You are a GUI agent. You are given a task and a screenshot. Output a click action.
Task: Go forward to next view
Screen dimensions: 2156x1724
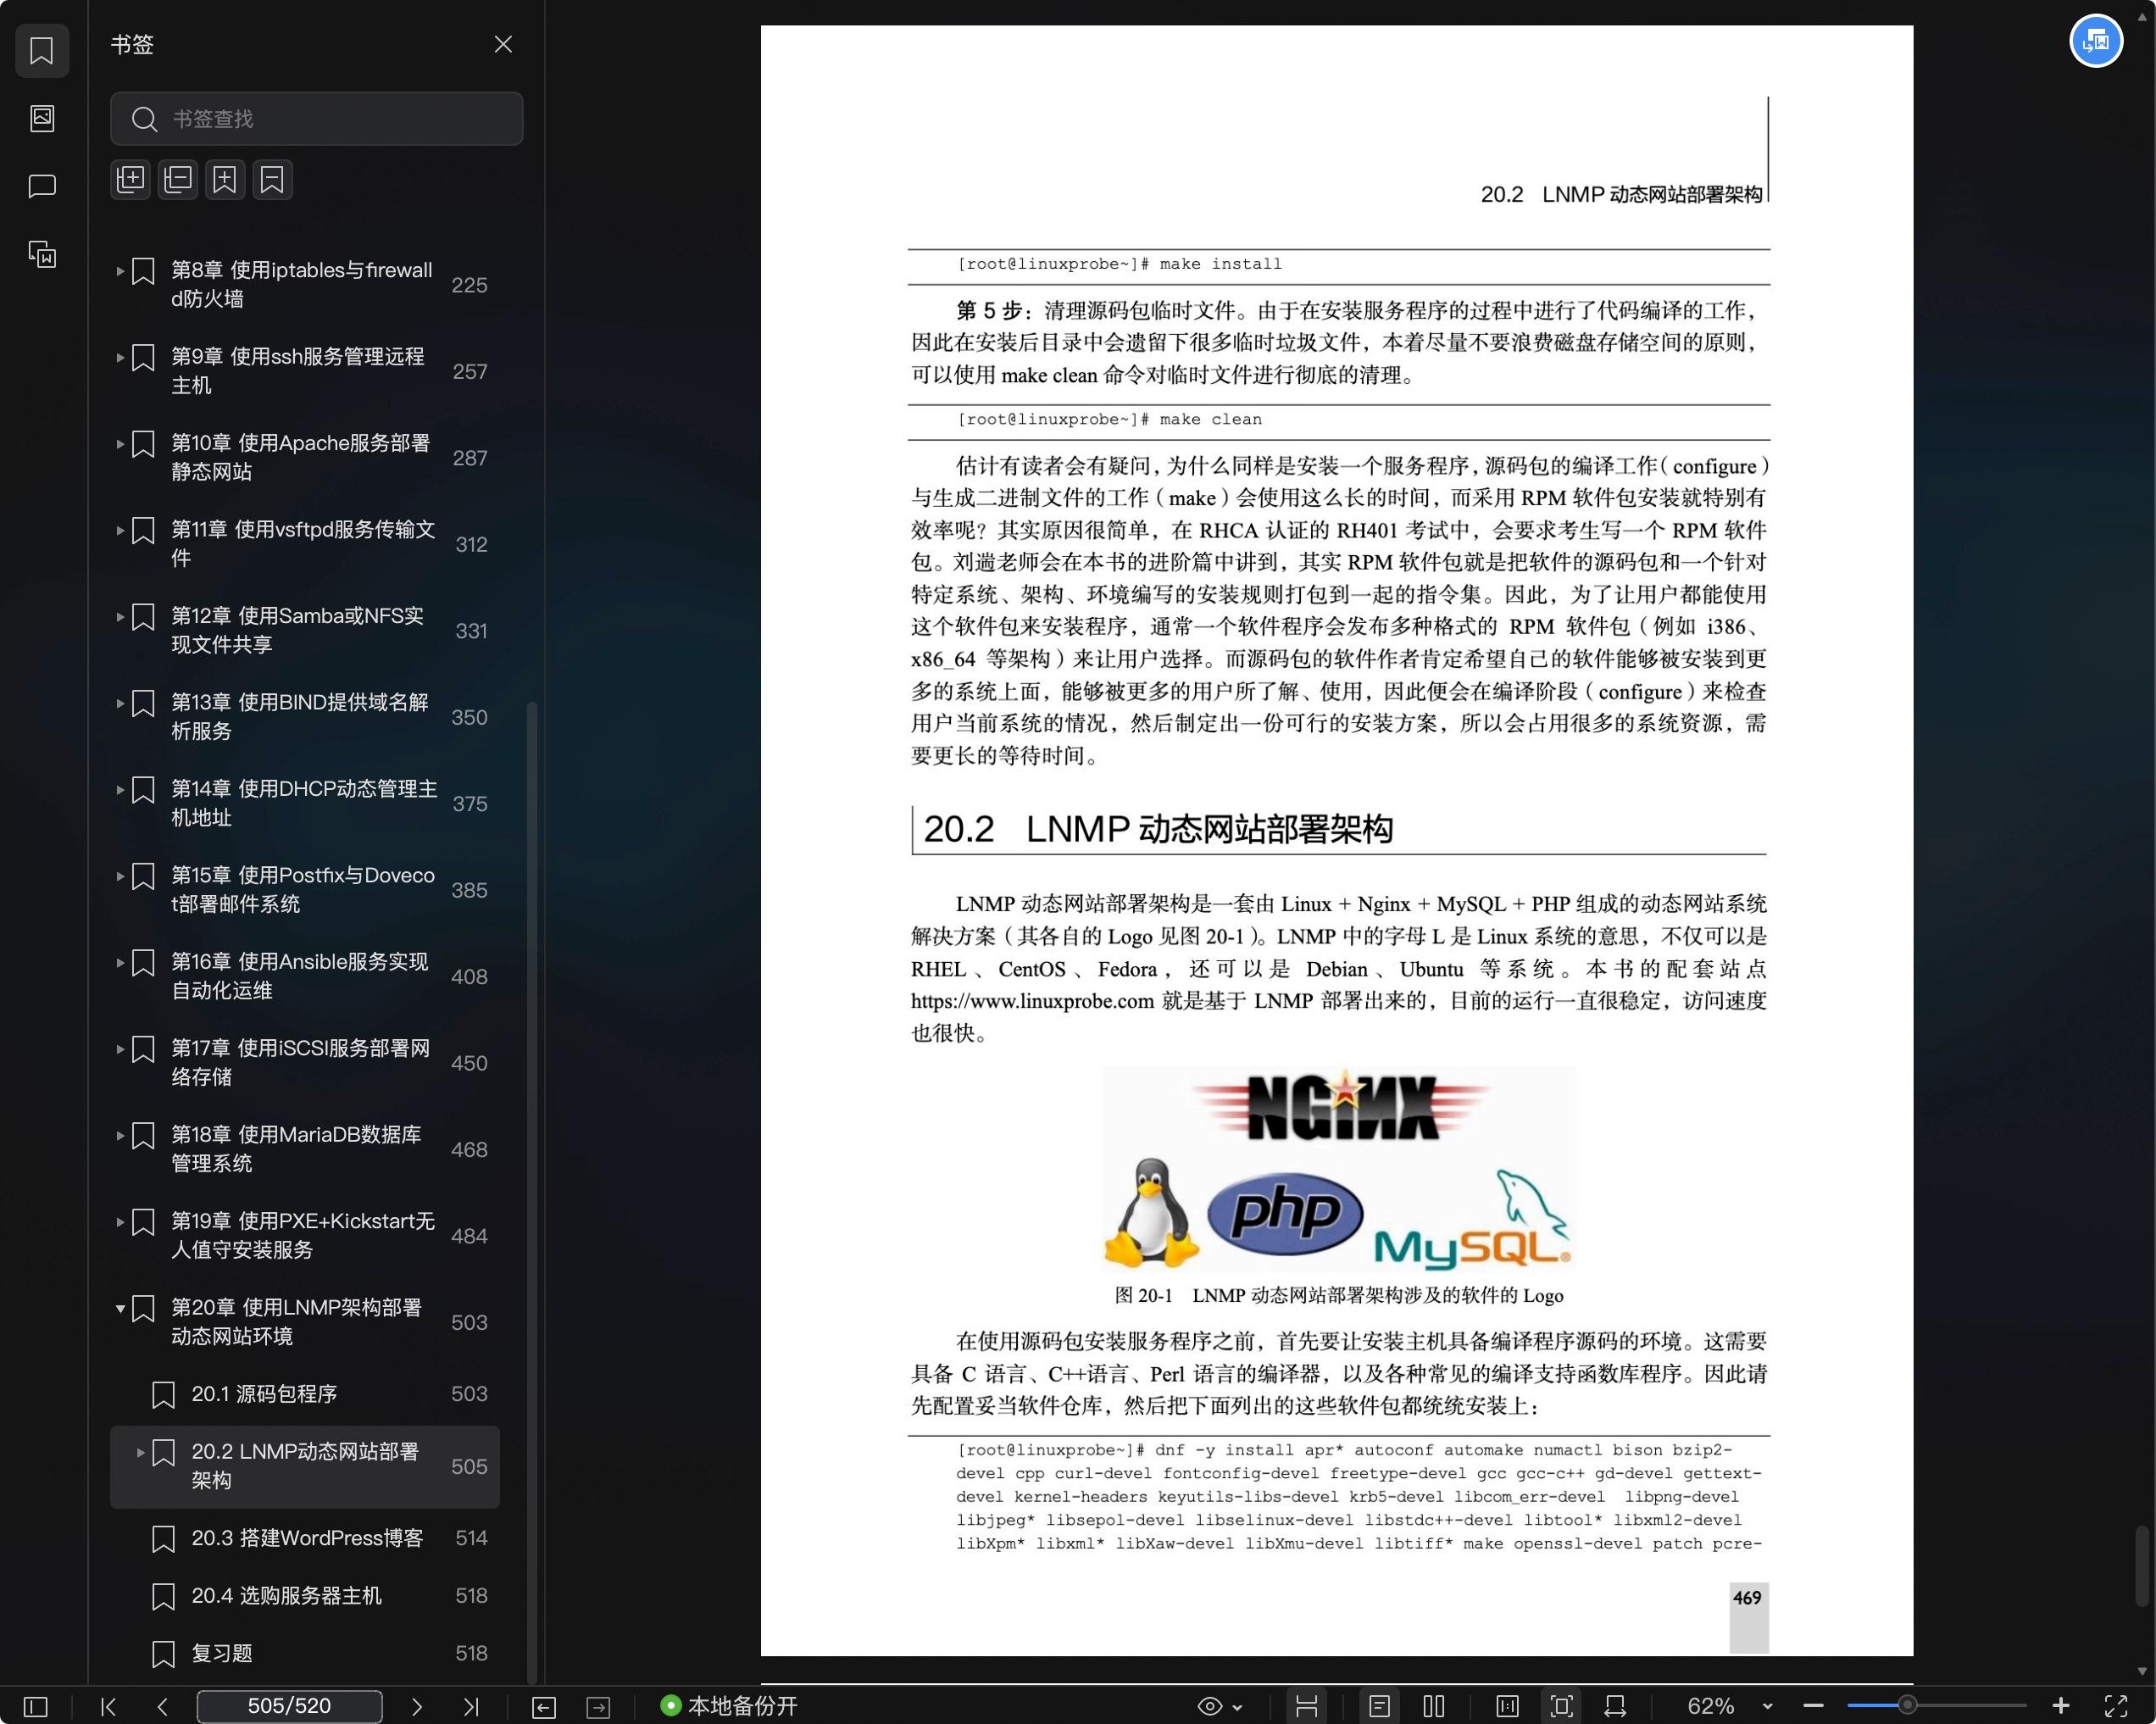coord(598,1707)
